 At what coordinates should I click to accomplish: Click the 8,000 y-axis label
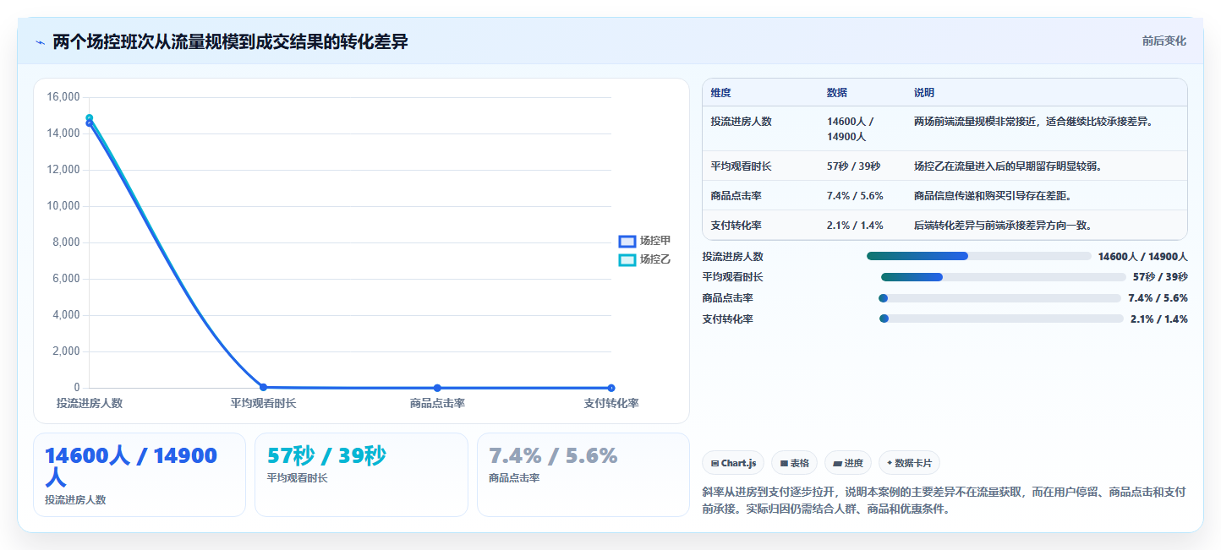66,242
